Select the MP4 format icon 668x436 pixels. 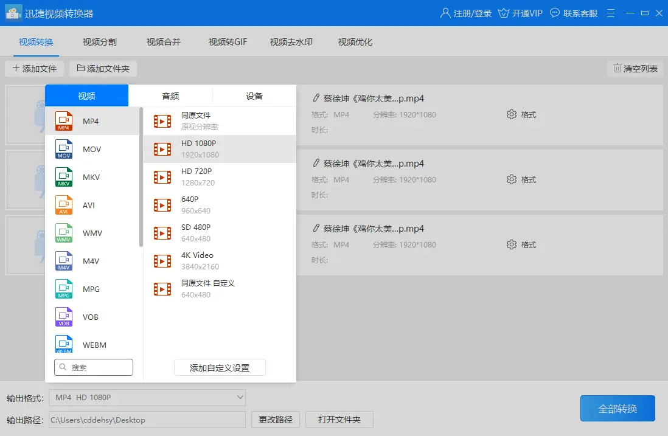click(64, 121)
